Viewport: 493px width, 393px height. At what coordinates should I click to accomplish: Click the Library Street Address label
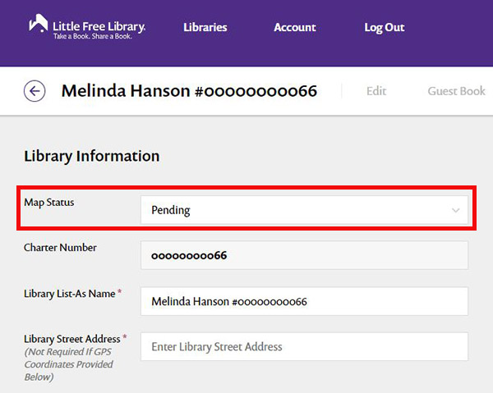coord(72,339)
